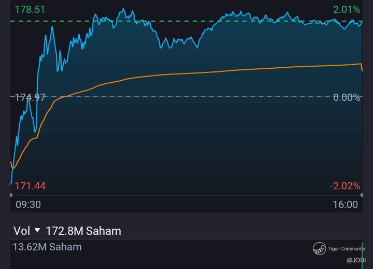This screenshot has height=269, width=373.
Task: Click the 09:30 market open time label
Action: (x=28, y=204)
